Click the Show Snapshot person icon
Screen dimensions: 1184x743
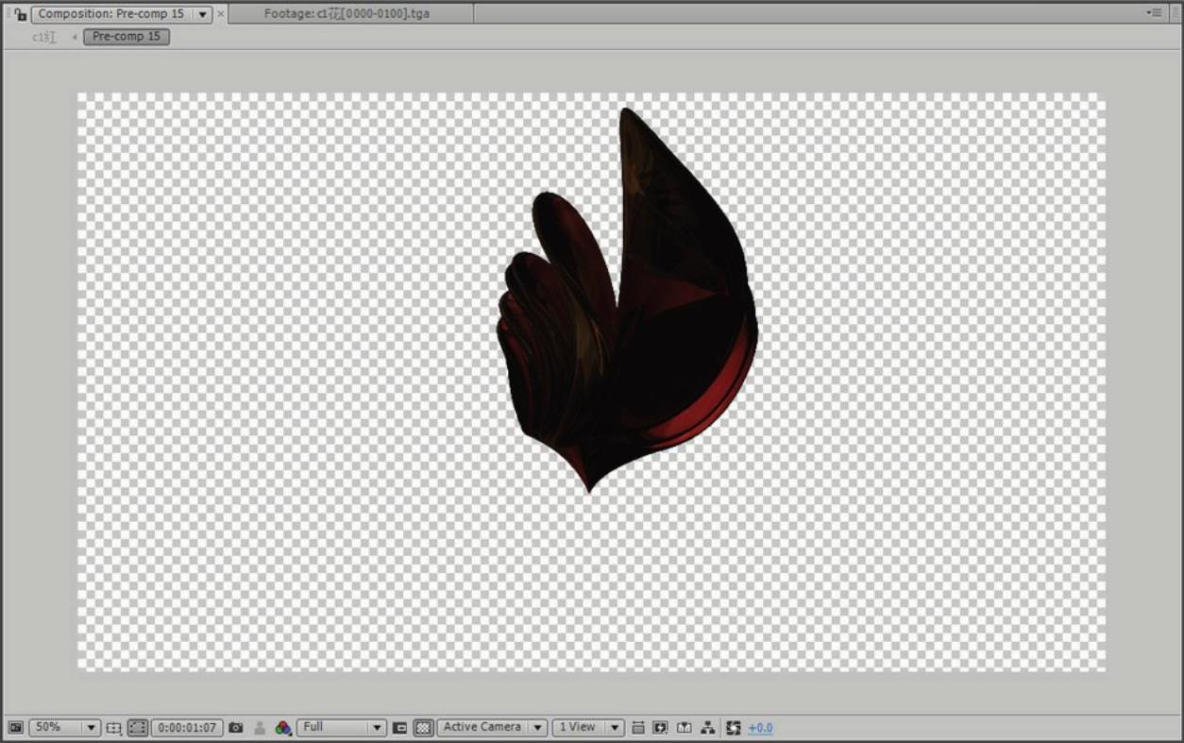260,728
